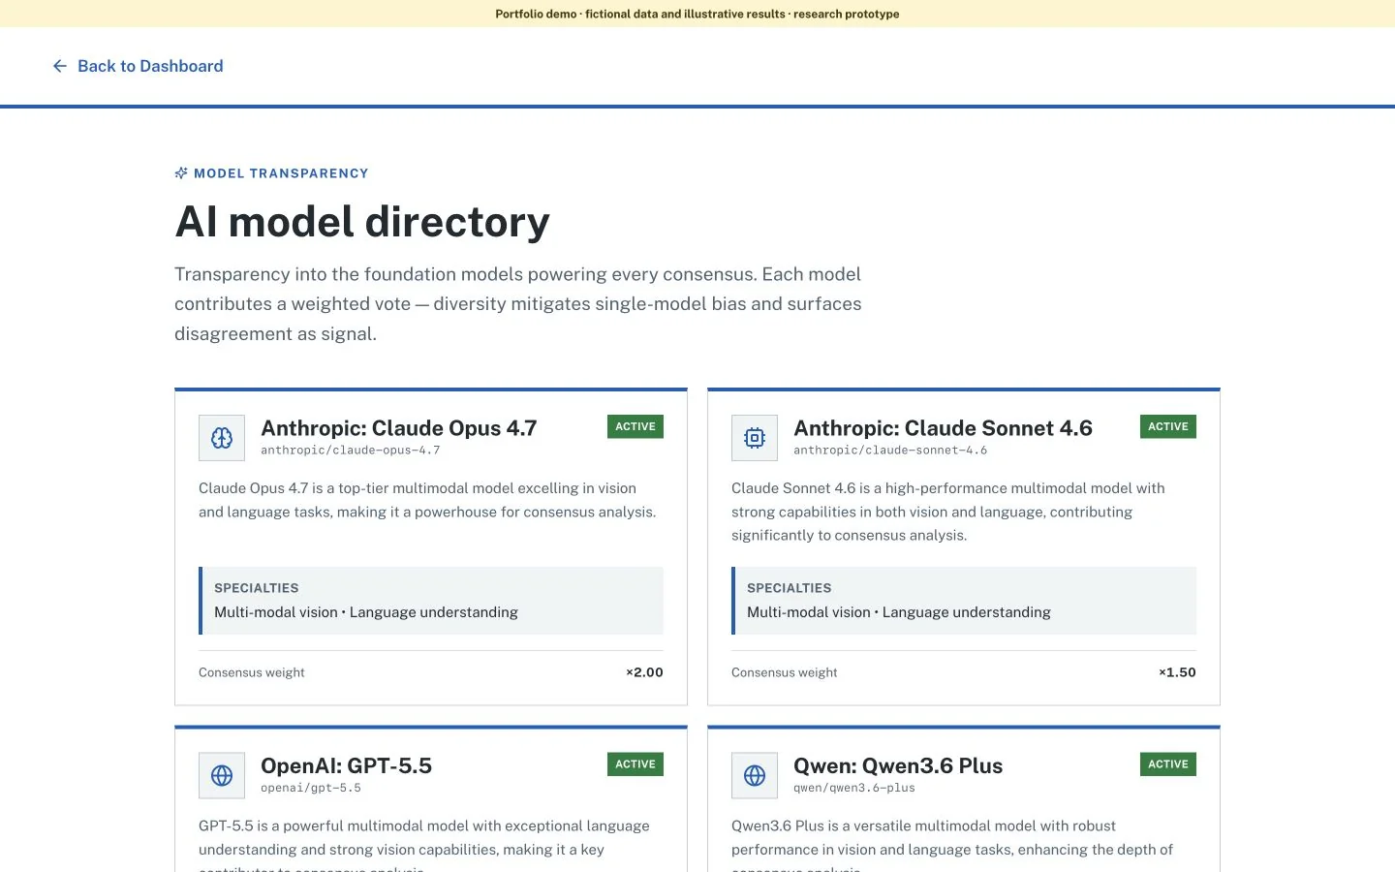Click the ACTIVE badge on Claude Sonnet 4.6
Viewport: 1395px width, 872px height.
click(1168, 426)
